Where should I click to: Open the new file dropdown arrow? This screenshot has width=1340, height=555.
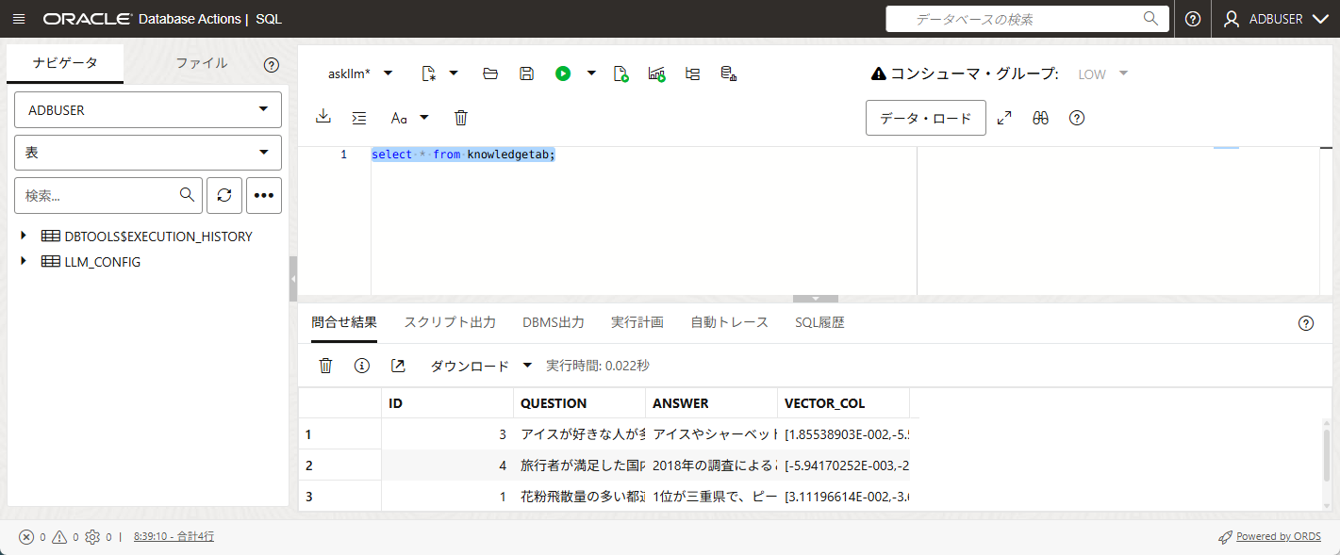coord(453,73)
